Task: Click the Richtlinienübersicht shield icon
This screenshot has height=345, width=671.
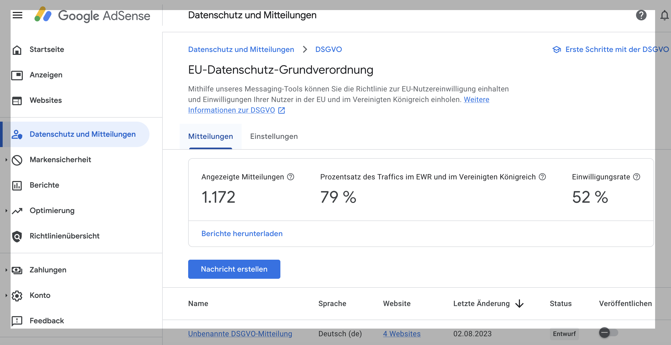Action: coord(17,236)
